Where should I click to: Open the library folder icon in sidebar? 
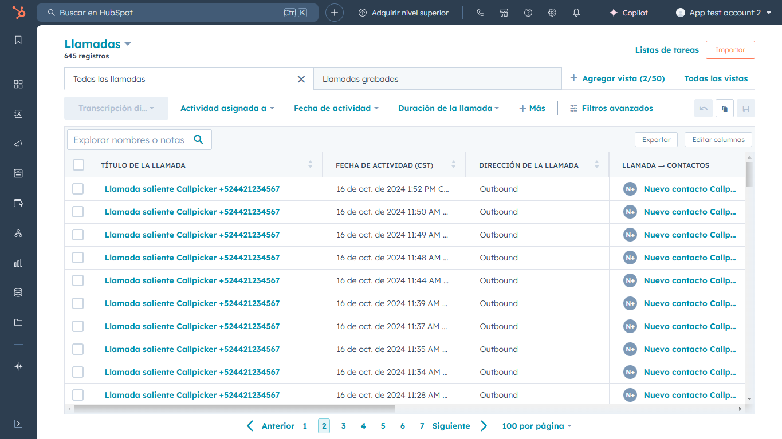coord(18,322)
